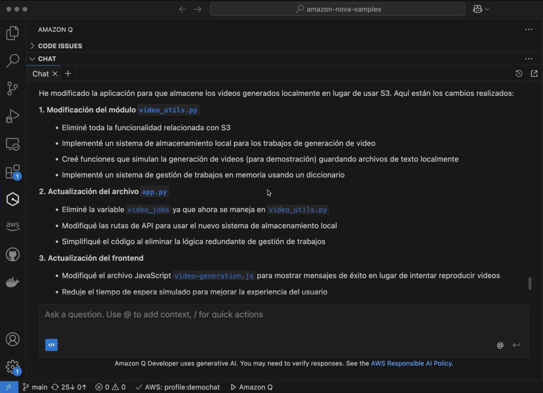The image size is (543, 393).
Task: Close the Chat tab
Action: pyautogui.click(x=55, y=74)
